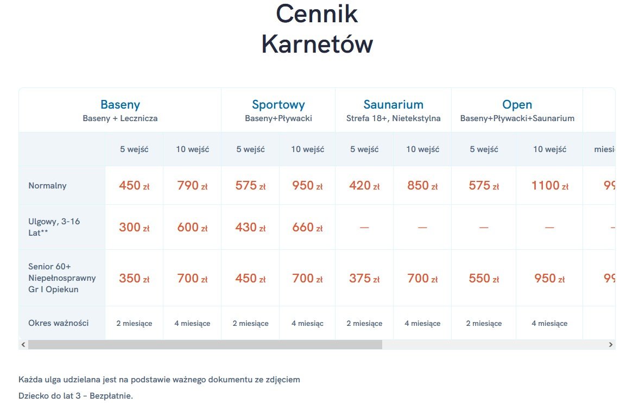The height and width of the screenshot is (403, 639).
Task: Click the horizontal scrollbar right arrow
Action: point(610,345)
